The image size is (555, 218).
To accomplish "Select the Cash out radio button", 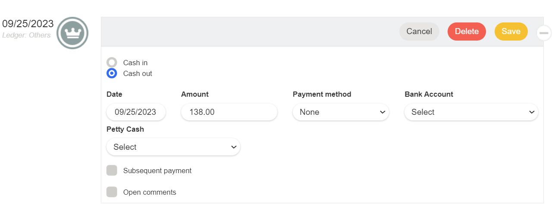I will pyautogui.click(x=112, y=73).
